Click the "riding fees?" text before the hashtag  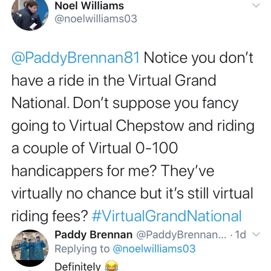click(x=49, y=216)
